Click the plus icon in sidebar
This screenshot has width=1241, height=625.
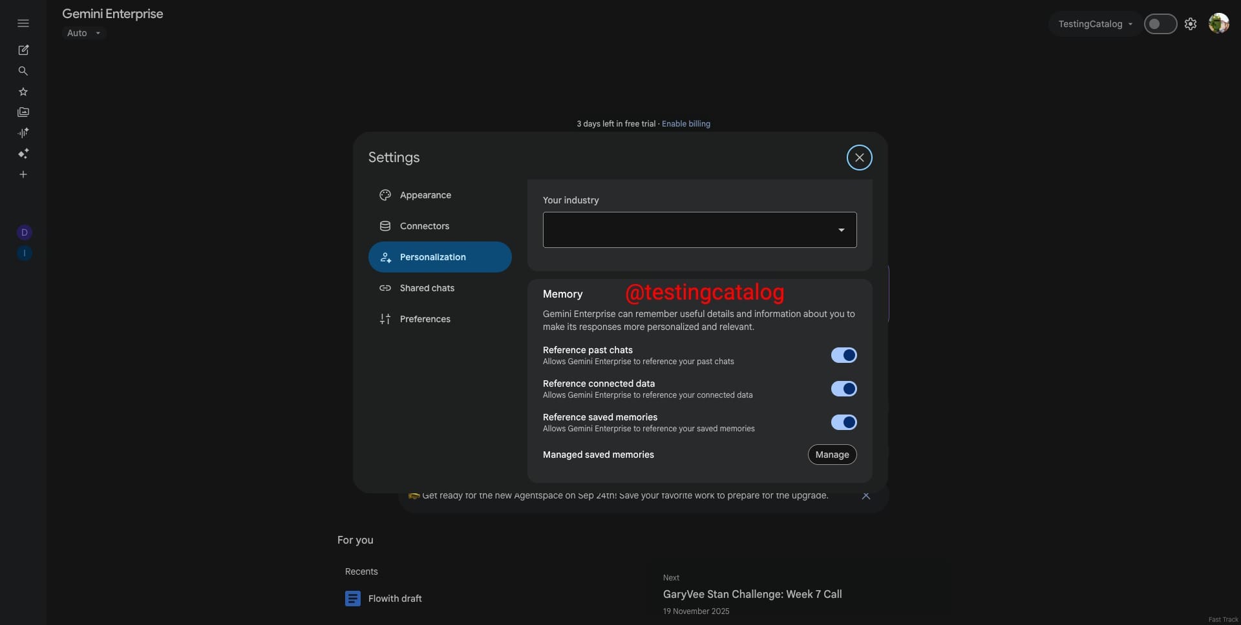[23, 174]
